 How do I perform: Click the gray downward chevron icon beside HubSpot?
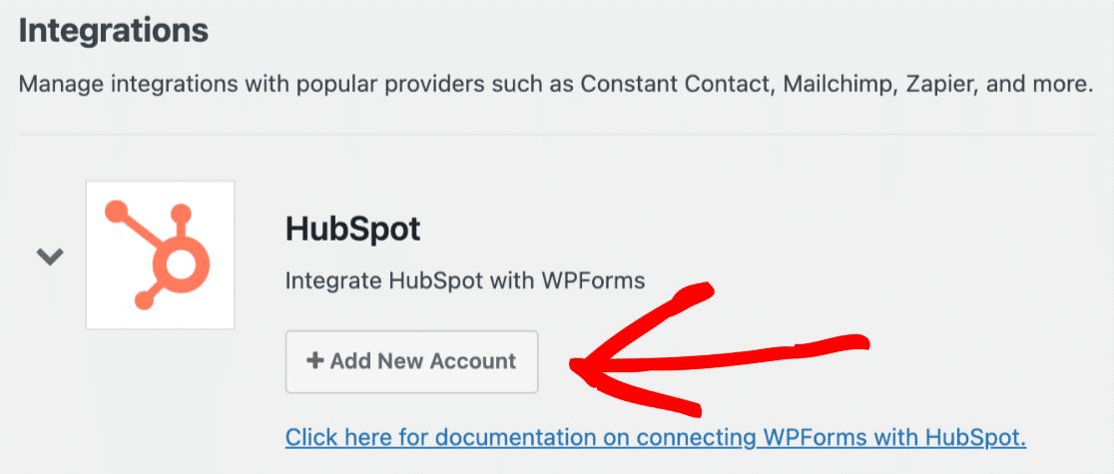(51, 256)
